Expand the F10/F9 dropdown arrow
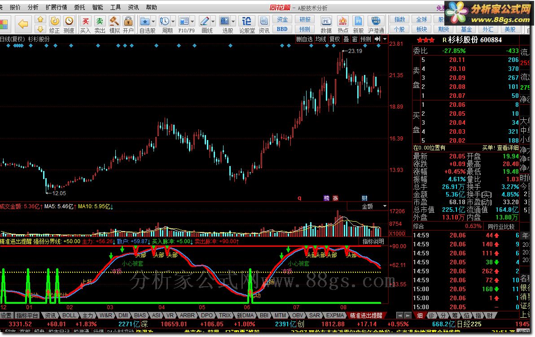 coord(193,22)
